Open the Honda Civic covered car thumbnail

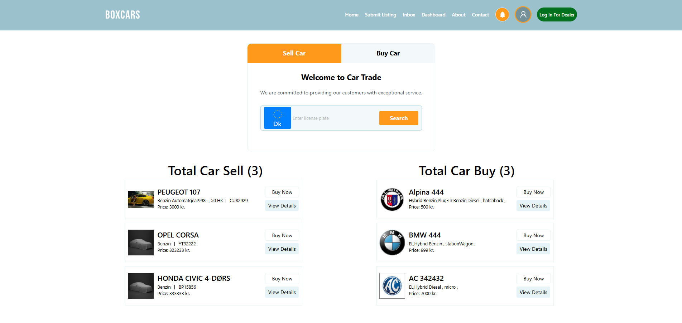[141, 286]
